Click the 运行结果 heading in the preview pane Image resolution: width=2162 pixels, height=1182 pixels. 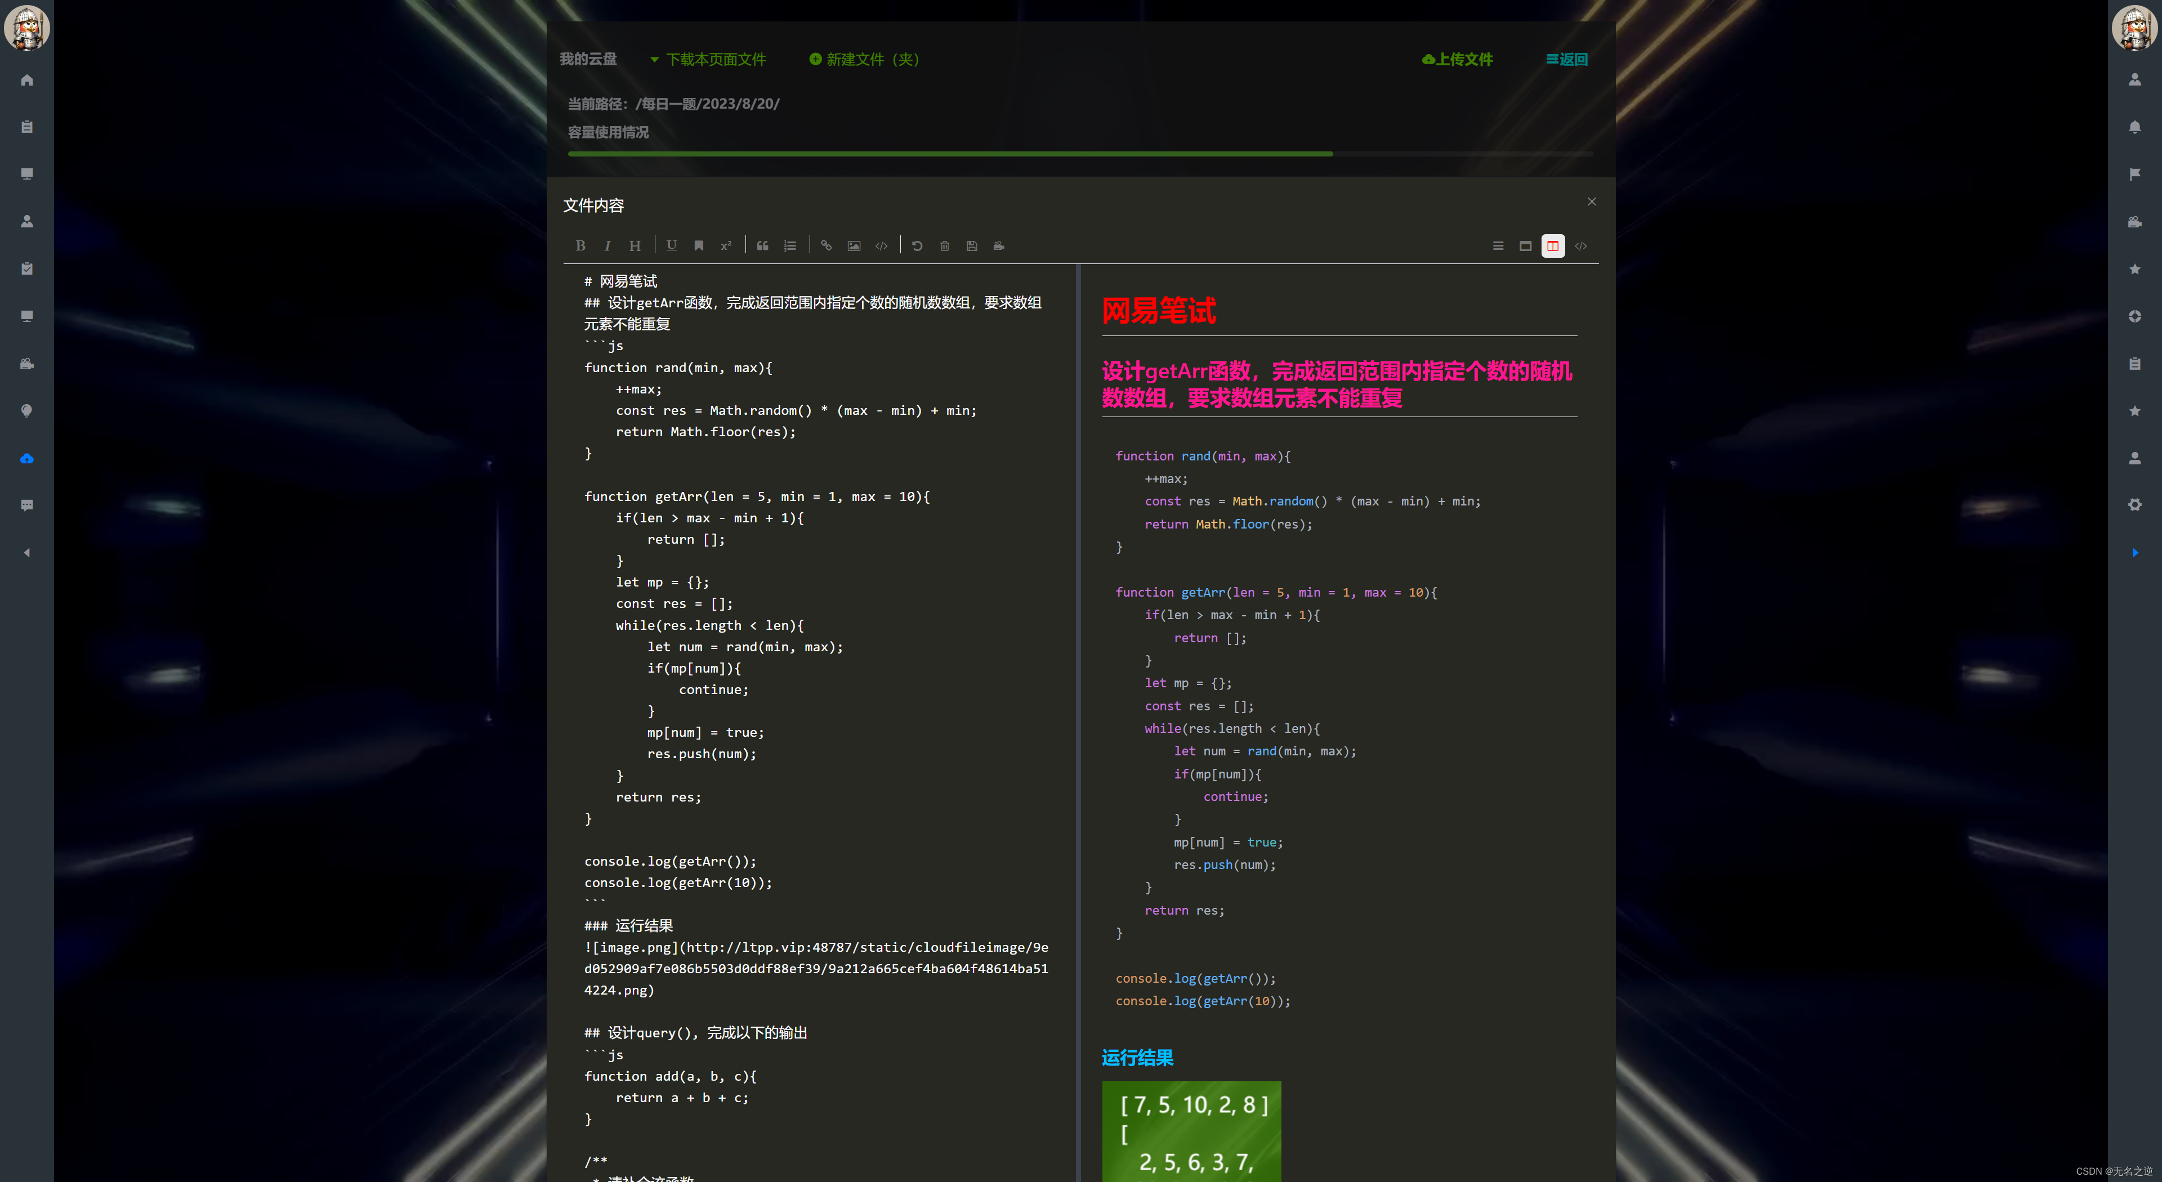[x=1137, y=1058]
